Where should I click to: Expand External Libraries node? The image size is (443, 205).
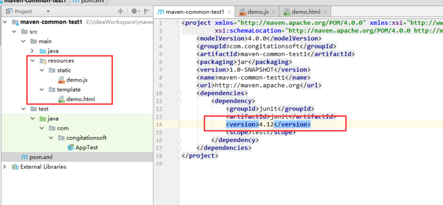[4, 167]
